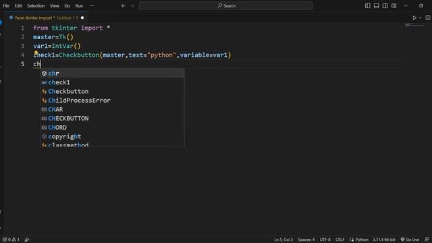Change line endings via CRLF entry
This screenshot has width=432, height=243.
click(x=340, y=240)
